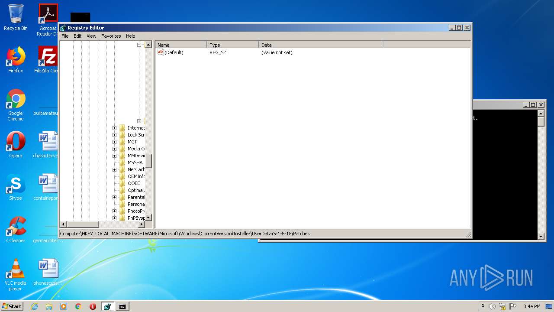Screen dimensions: 554x312
Task: Expand the Media Center key node
Action: point(114,149)
